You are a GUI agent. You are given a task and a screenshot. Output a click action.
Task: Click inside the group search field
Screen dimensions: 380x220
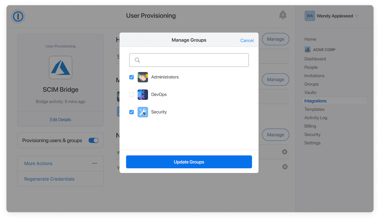coord(189,60)
